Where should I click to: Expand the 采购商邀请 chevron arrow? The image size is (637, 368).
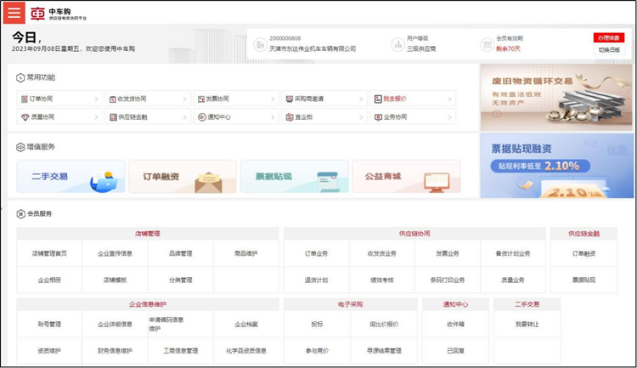tap(362, 99)
